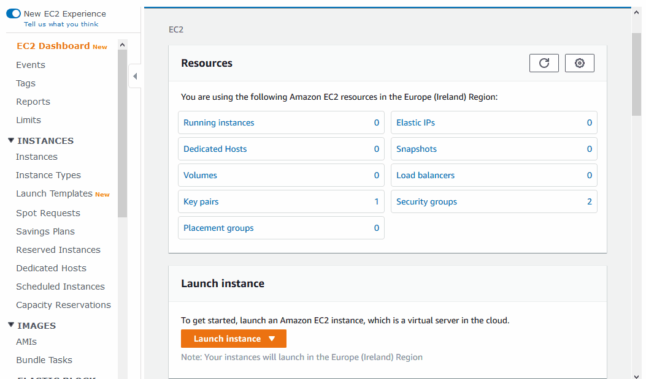Collapse the sidebar with the arrow handle
The height and width of the screenshot is (379, 646).
pyautogui.click(x=135, y=77)
